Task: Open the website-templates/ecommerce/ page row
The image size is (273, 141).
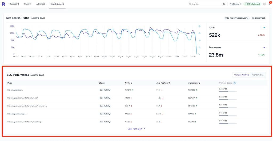Action: pos(27,106)
